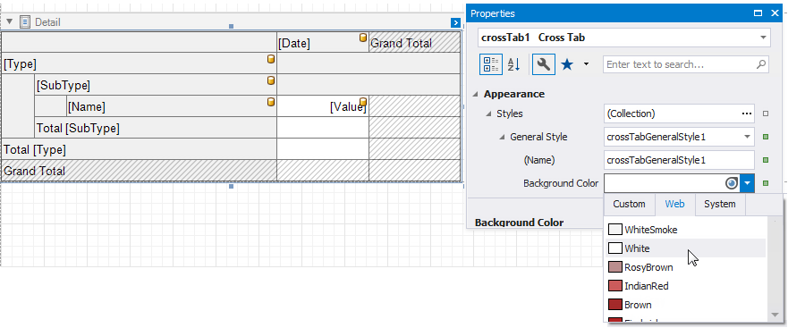Click the [Name] row database icon
Screen dimensions: 788x328
(271, 102)
